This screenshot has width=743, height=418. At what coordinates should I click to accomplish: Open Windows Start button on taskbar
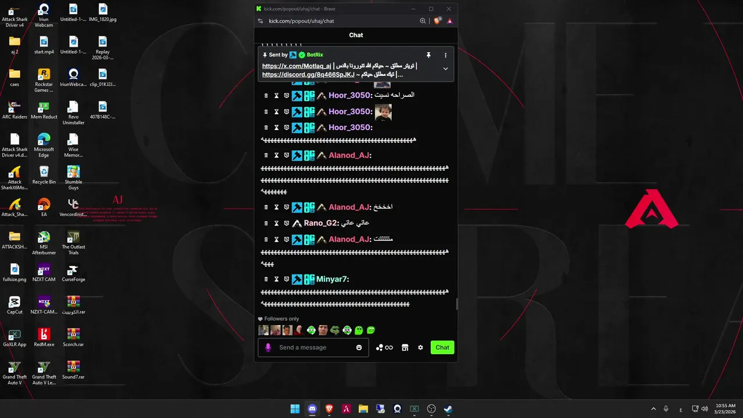pos(295,409)
